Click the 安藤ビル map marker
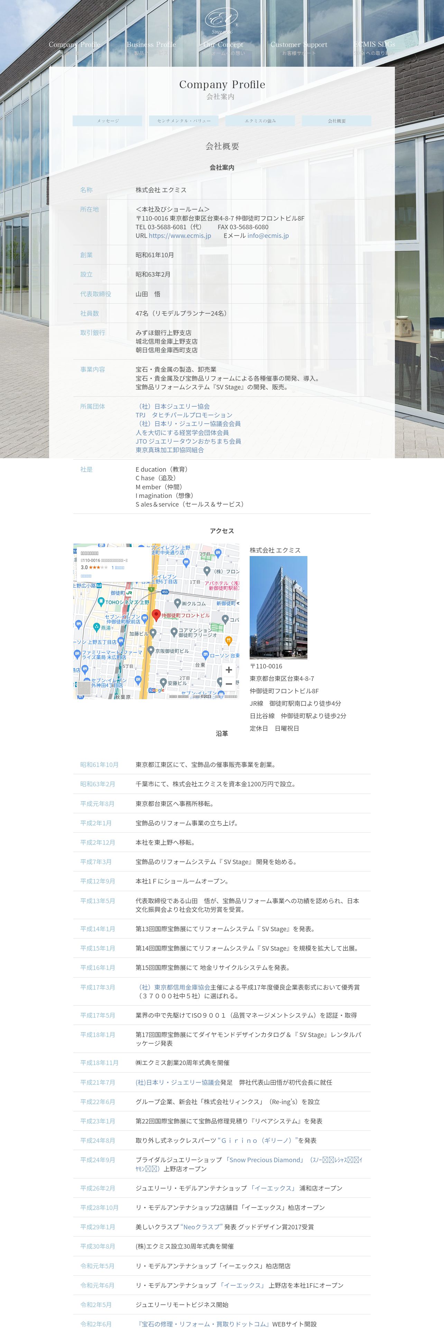This screenshot has width=444, height=1332. tap(163, 683)
